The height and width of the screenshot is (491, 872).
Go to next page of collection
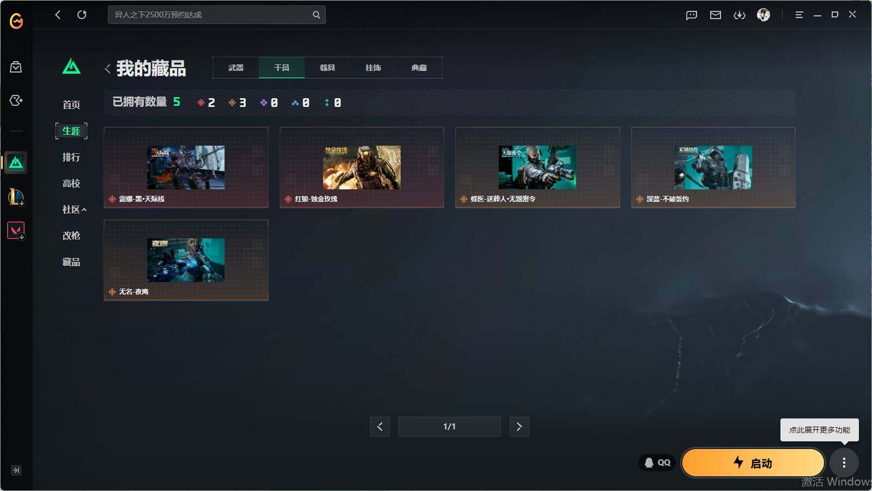click(x=519, y=427)
